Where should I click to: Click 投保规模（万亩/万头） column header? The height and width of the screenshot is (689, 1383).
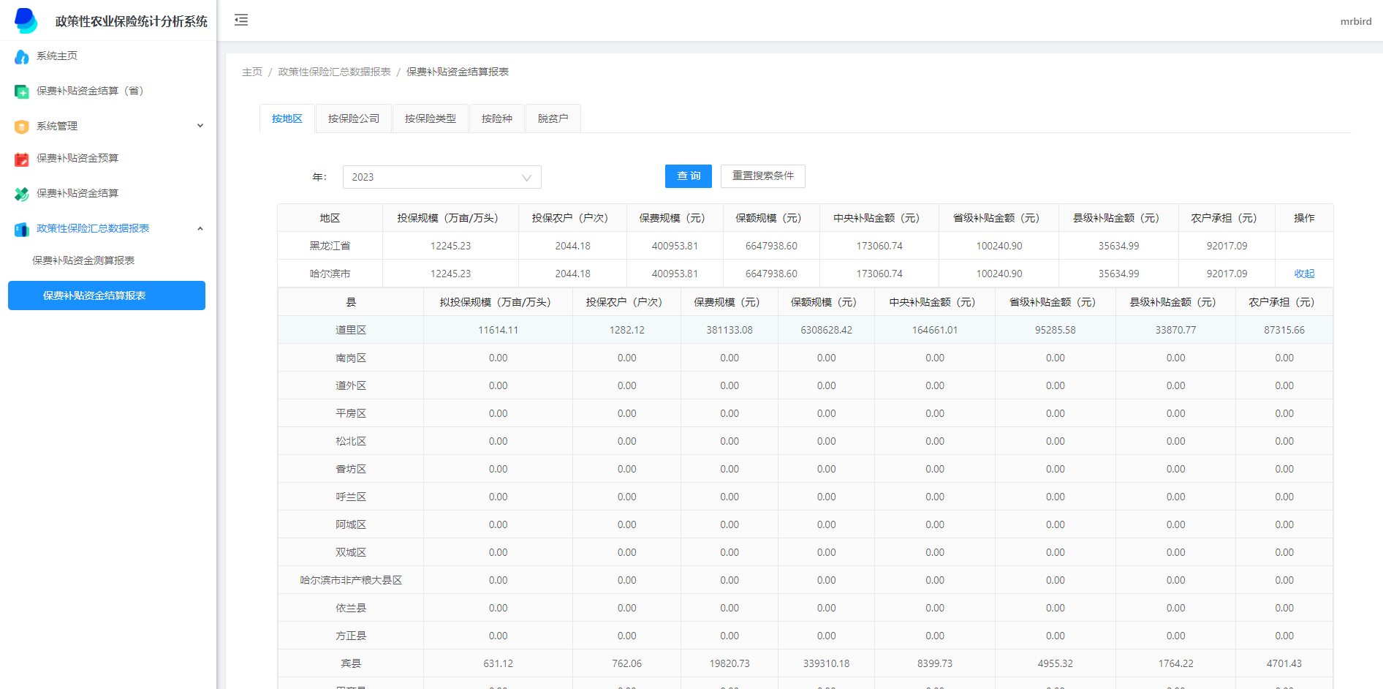tap(451, 218)
